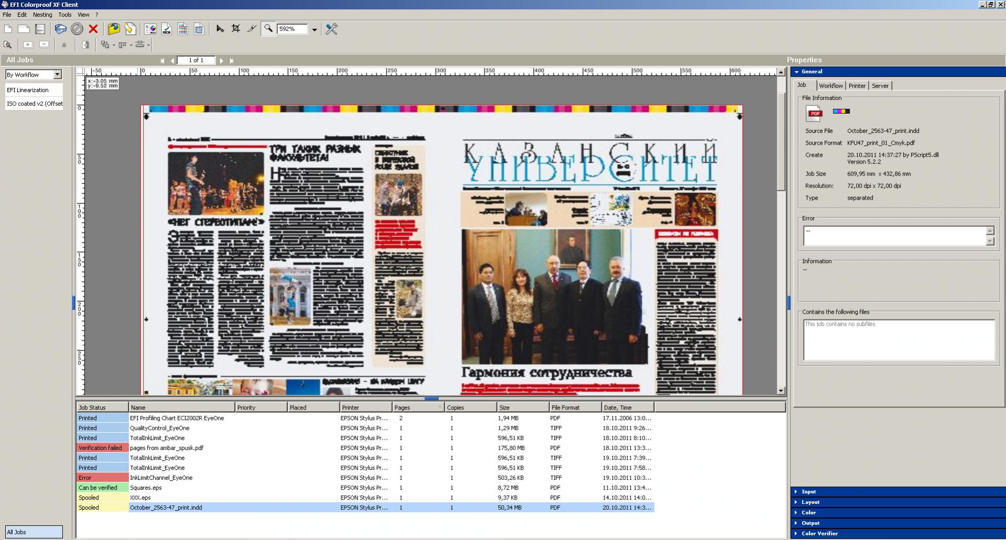Click the Error box scroll up arrow
This screenshot has width=1006, height=540.
[x=990, y=231]
